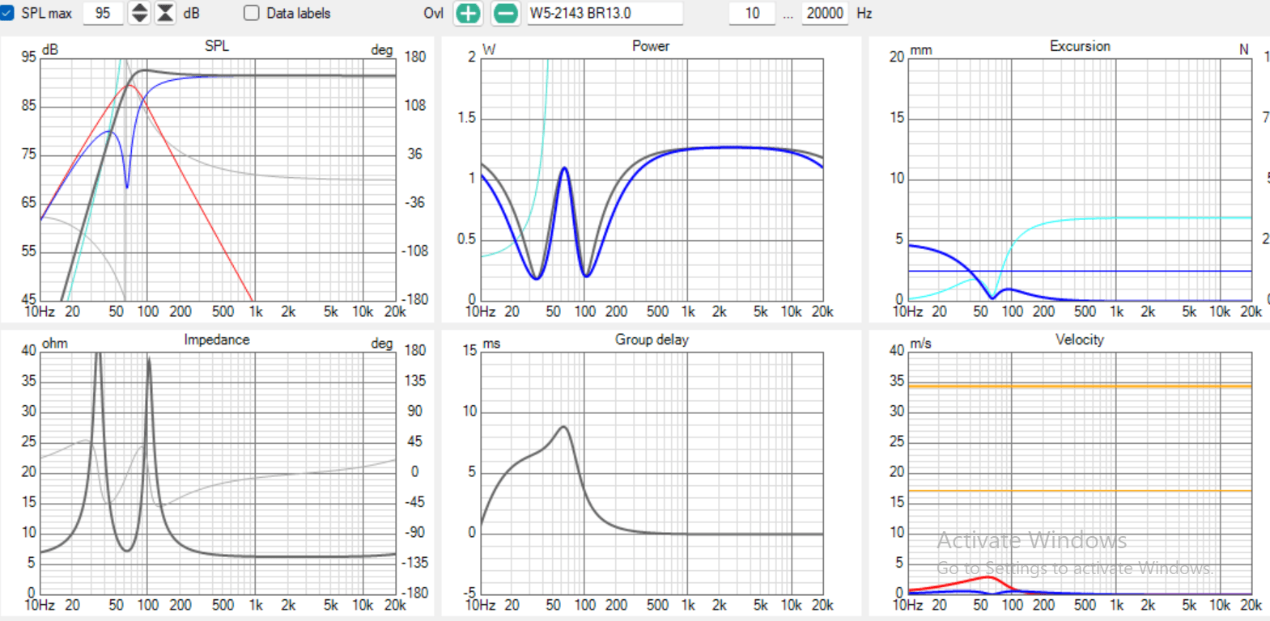The width and height of the screenshot is (1270, 621).
Task: Click the W unit label on Power chart
Action: 489,50
